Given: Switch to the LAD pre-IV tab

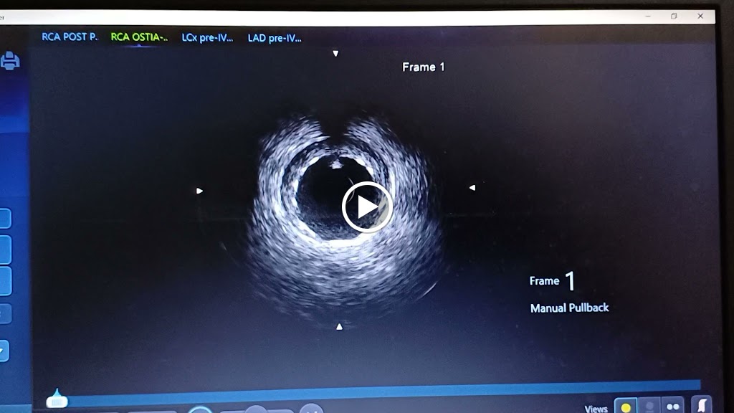Looking at the screenshot, I should pos(275,37).
